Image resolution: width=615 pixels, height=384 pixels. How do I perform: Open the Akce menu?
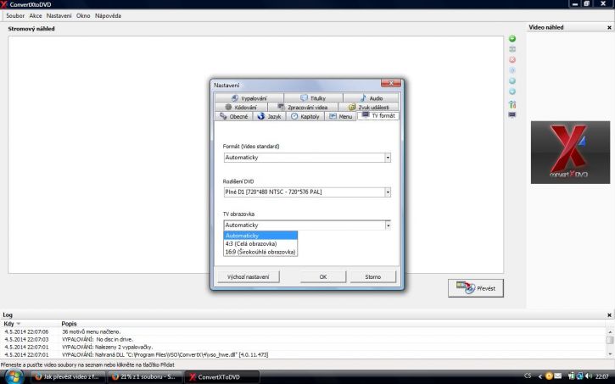point(36,15)
